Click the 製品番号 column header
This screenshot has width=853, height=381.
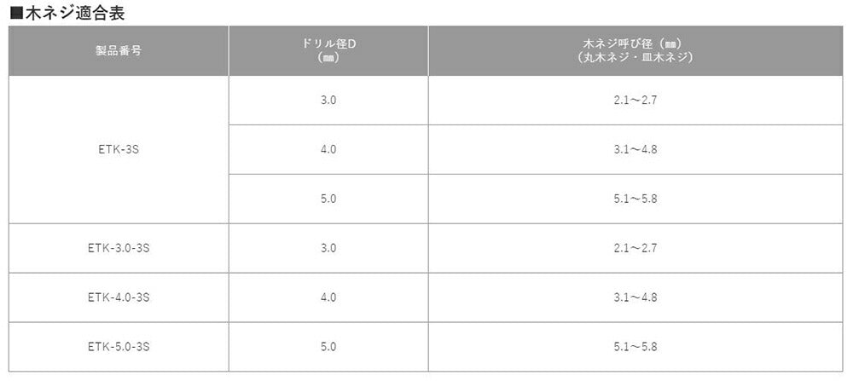pos(119,50)
